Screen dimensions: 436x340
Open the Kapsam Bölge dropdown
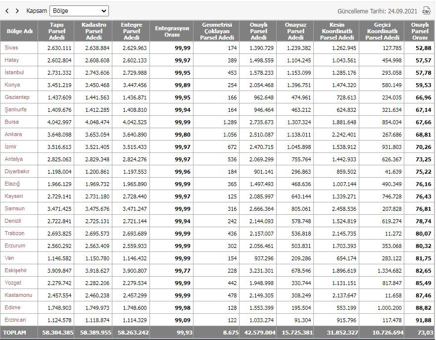pos(79,11)
